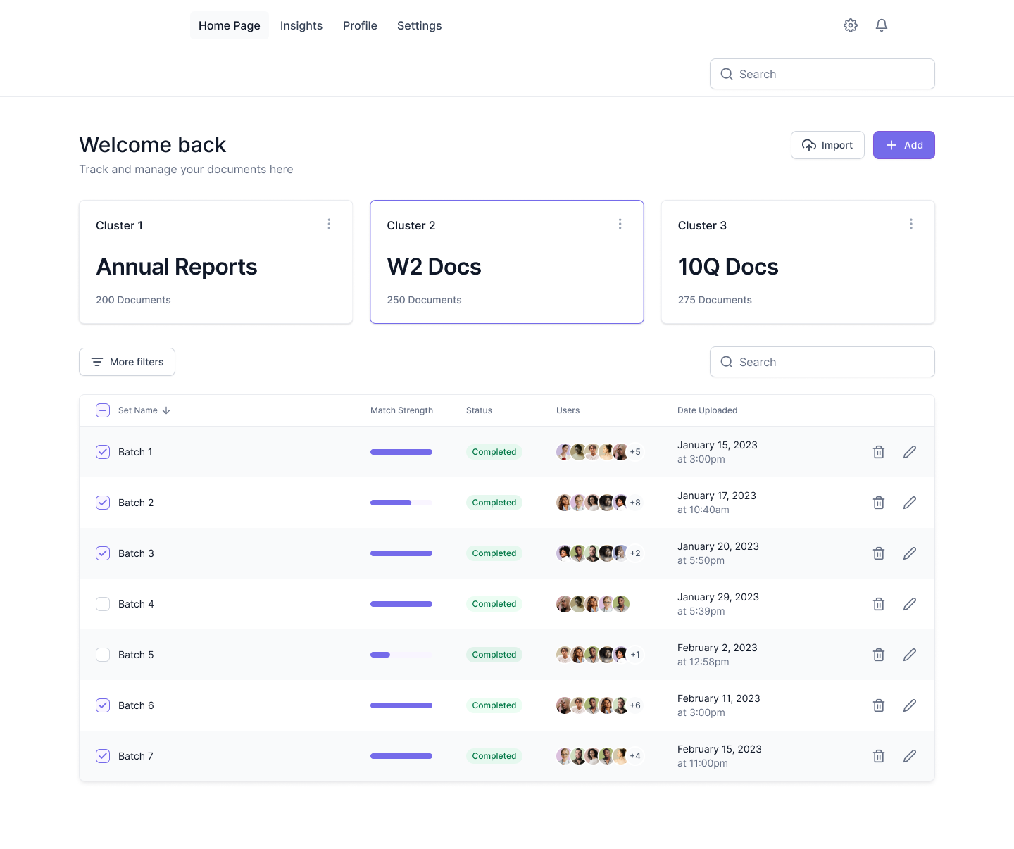Click Batch 3 Completed status badge

[x=494, y=553]
